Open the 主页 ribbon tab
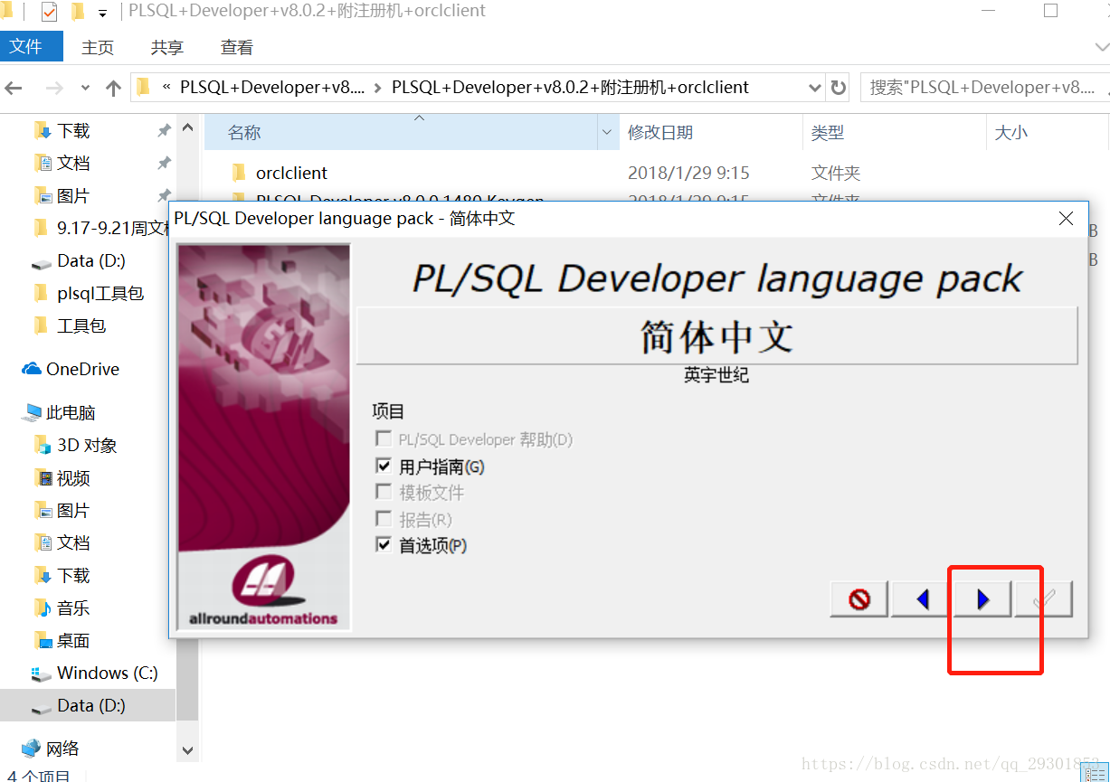This screenshot has width=1110, height=782. click(x=98, y=47)
